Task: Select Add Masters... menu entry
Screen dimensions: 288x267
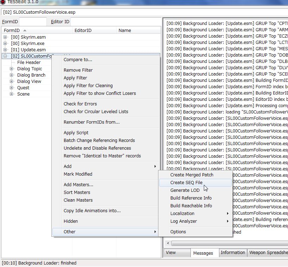Action: click(x=106, y=185)
